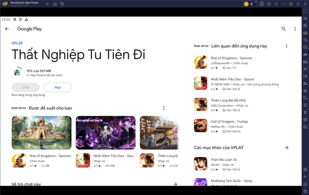Select the Rise of Kingdoms - Gamota recommended card
The height and width of the screenshot is (195, 309).
coord(41,161)
